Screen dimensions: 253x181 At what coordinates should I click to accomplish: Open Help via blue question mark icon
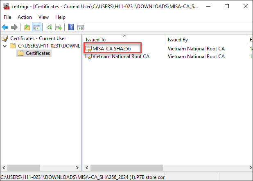pyautogui.click(x=71, y=27)
